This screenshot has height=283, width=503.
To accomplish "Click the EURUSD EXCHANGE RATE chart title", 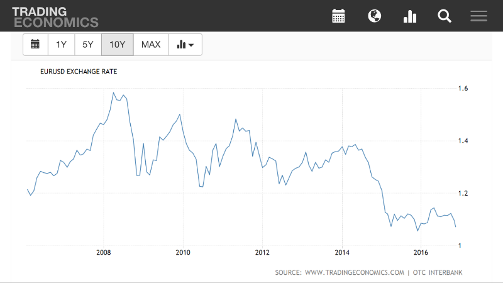I will [79, 72].
